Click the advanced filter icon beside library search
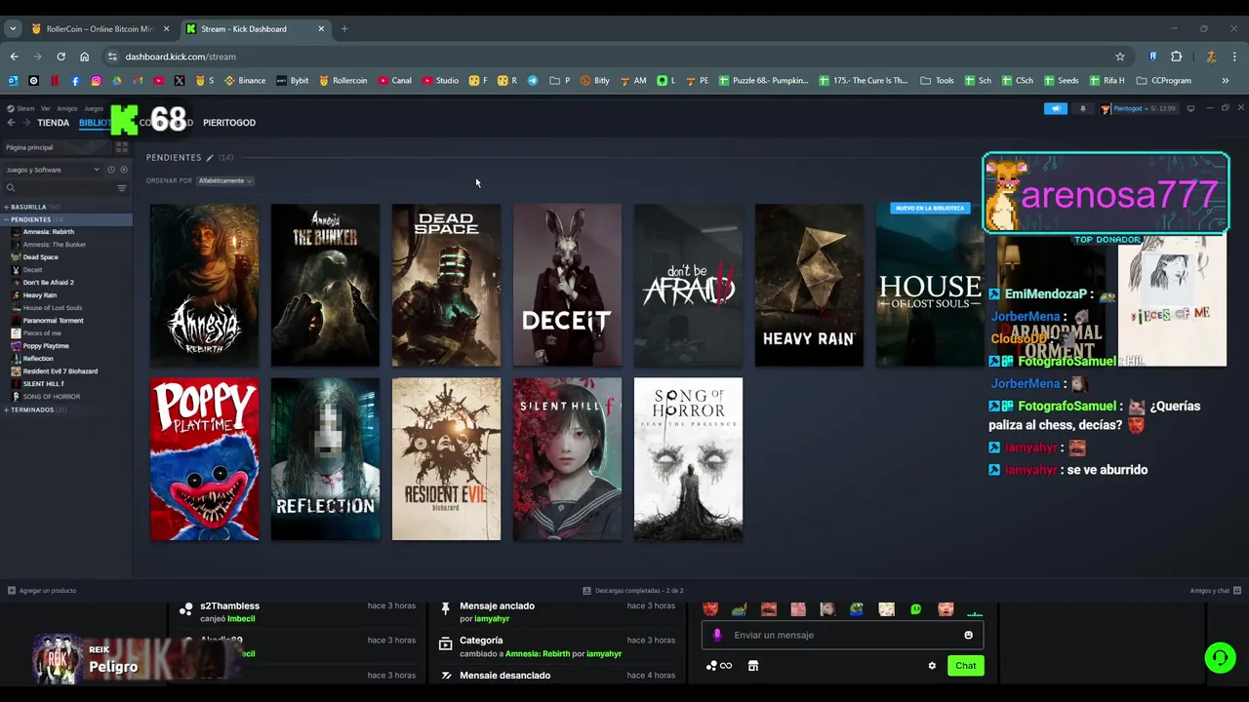Screen dimensions: 1249x702 (x=122, y=187)
